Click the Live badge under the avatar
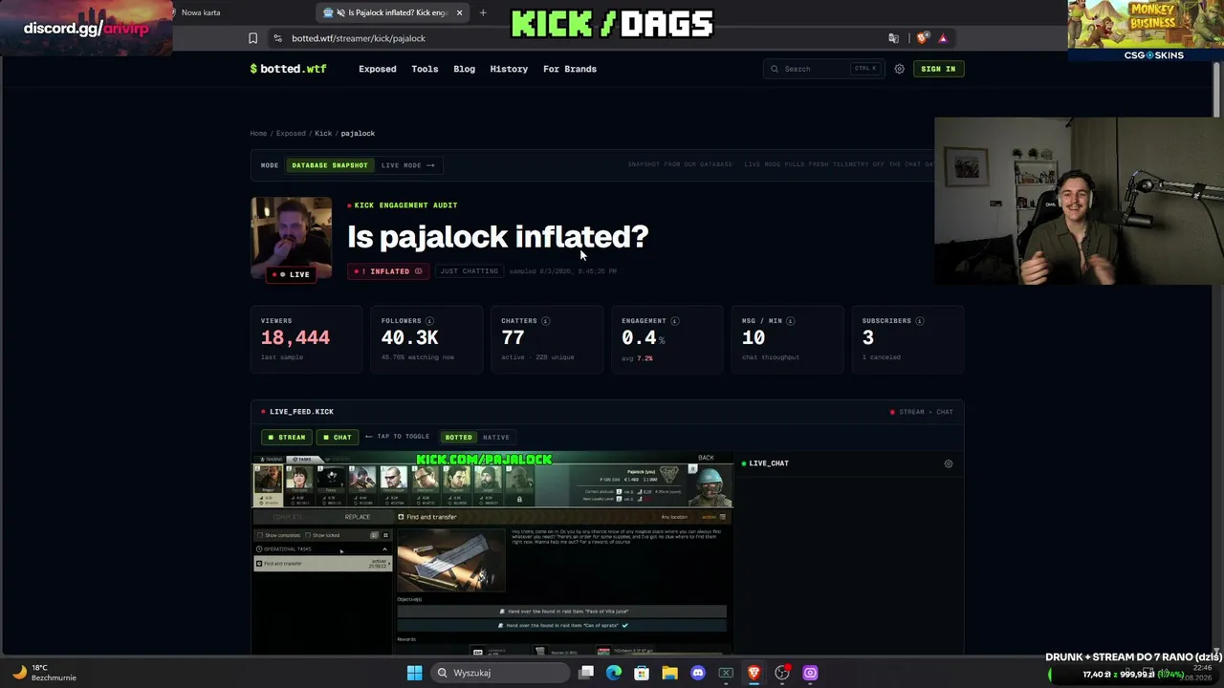The image size is (1224, 688). click(x=292, y=274)
